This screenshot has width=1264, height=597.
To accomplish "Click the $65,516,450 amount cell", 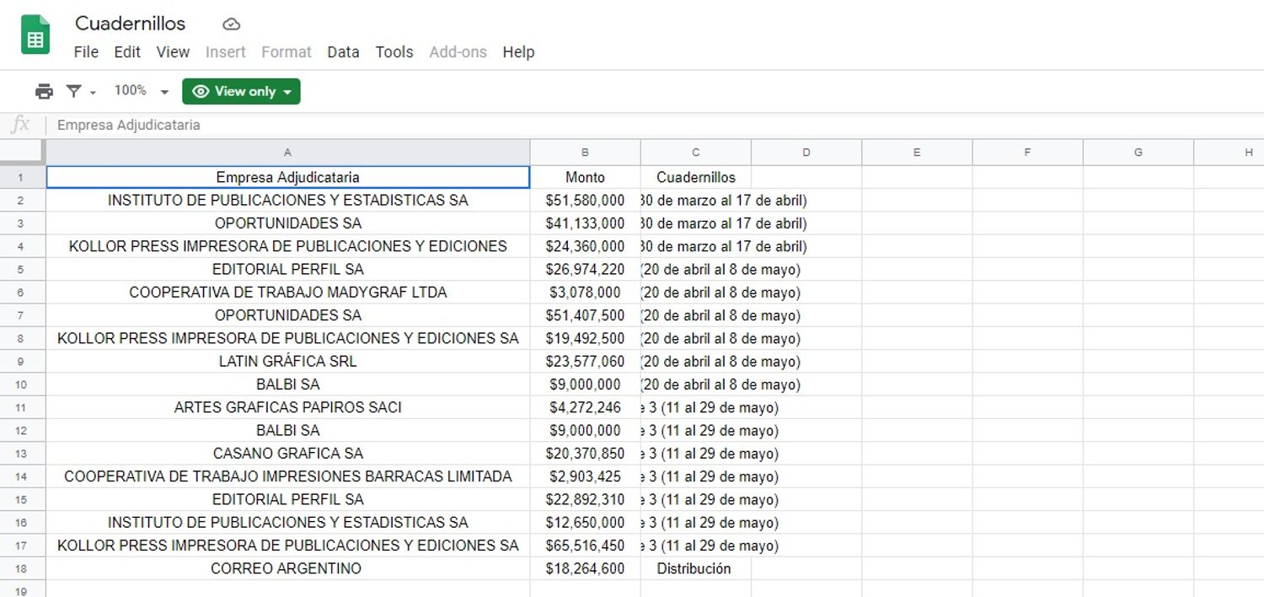I will tap(585, 546).
